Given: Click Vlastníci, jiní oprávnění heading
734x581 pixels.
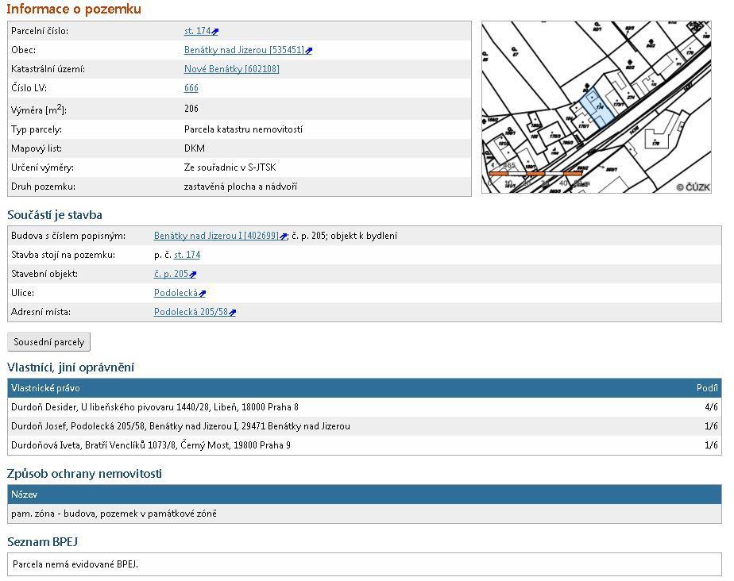Looking at the screenshot, I should click(71, 367).
